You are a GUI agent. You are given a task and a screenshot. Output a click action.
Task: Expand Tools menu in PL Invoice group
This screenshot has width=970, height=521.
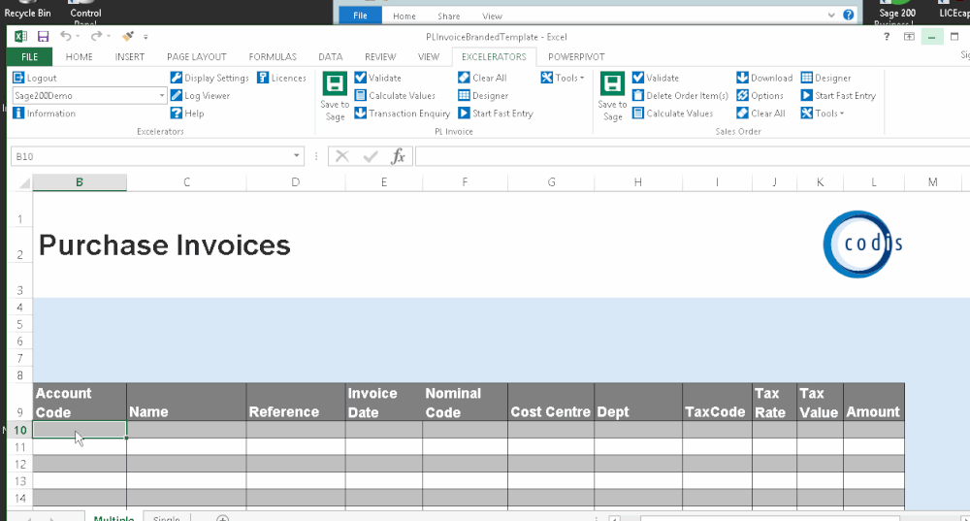[563, 78]
